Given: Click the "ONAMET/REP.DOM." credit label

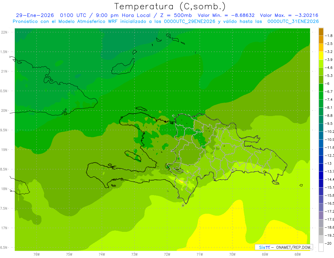Looking at the screenshot, I should tap(294, 247).
